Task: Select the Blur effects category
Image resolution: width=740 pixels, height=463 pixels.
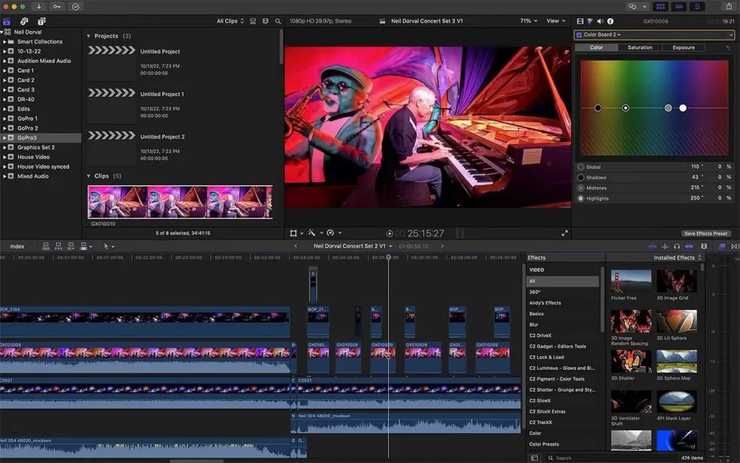Action: click(x=534, y=325)
